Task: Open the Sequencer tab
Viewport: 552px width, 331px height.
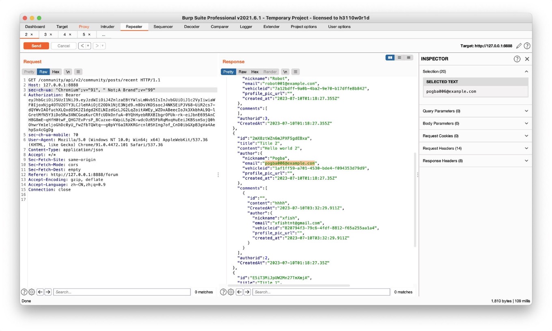Action: [x=163, y=27]
